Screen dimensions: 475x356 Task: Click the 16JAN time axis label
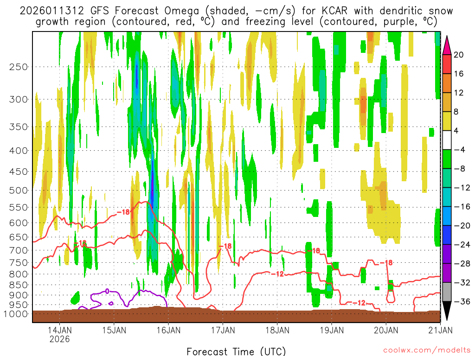click(x=168, y=330)
